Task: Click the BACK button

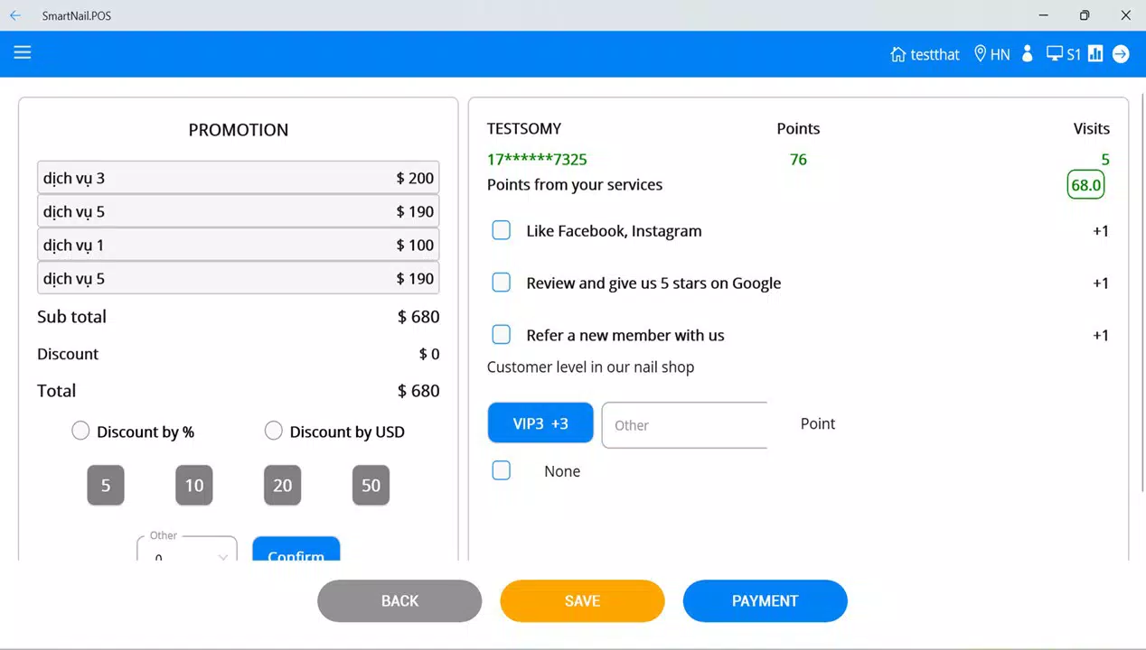Action: coord(399,601)
